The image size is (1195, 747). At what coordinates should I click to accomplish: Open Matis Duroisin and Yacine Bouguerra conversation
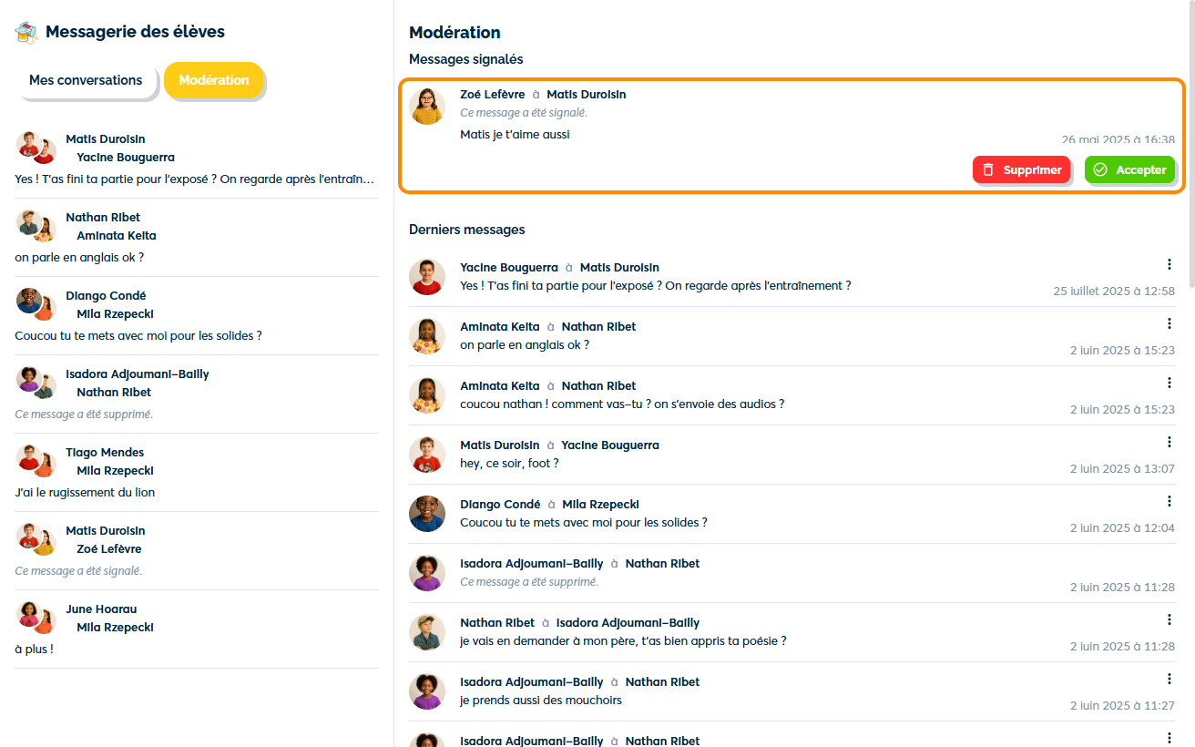[196, 159]
